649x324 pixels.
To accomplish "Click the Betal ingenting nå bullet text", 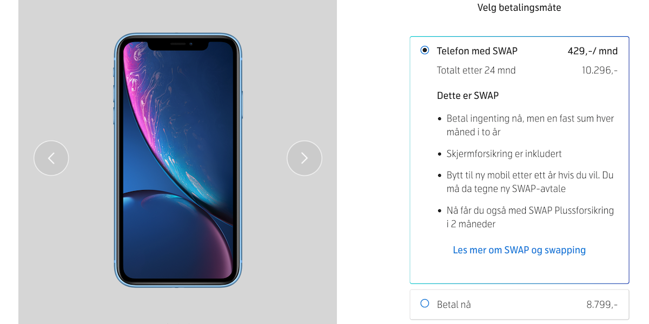I will click(x=530, y=125).
